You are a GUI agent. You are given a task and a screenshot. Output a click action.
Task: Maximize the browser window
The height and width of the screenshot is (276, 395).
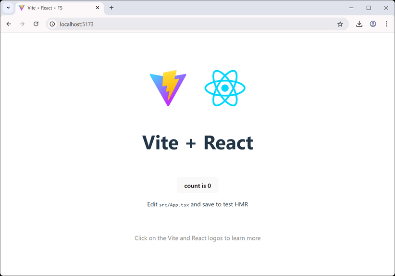[x=369, y=8]
